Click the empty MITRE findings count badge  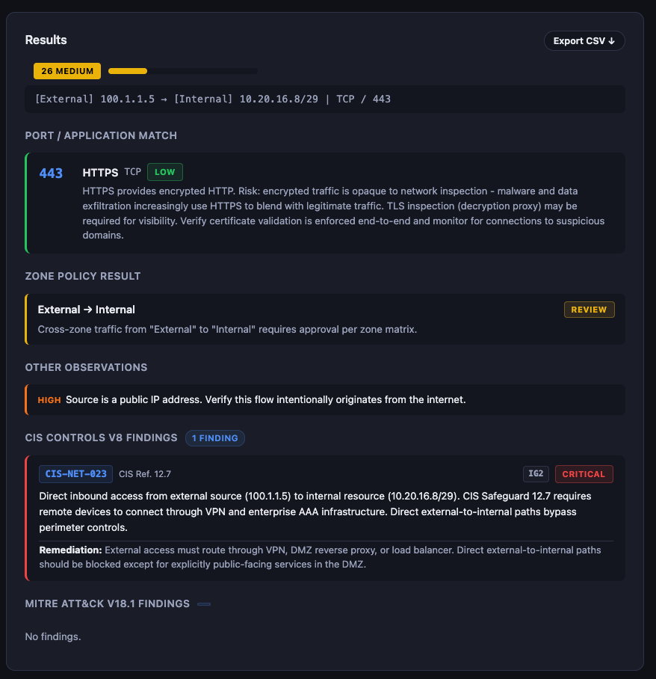click(x=204, y=604)
